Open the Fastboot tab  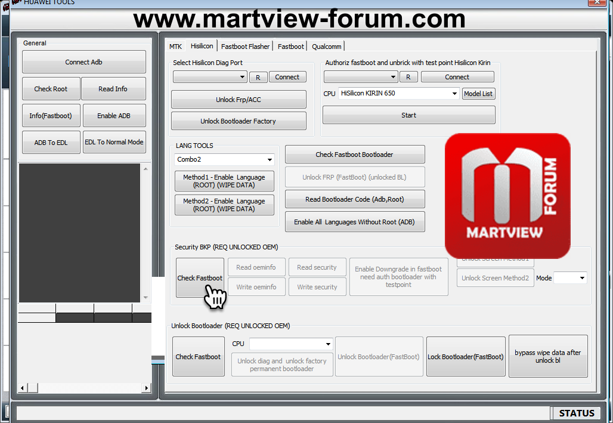(x=290, y=46)
